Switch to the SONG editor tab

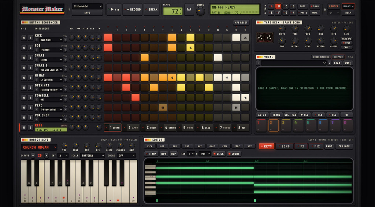coord(284,146)
